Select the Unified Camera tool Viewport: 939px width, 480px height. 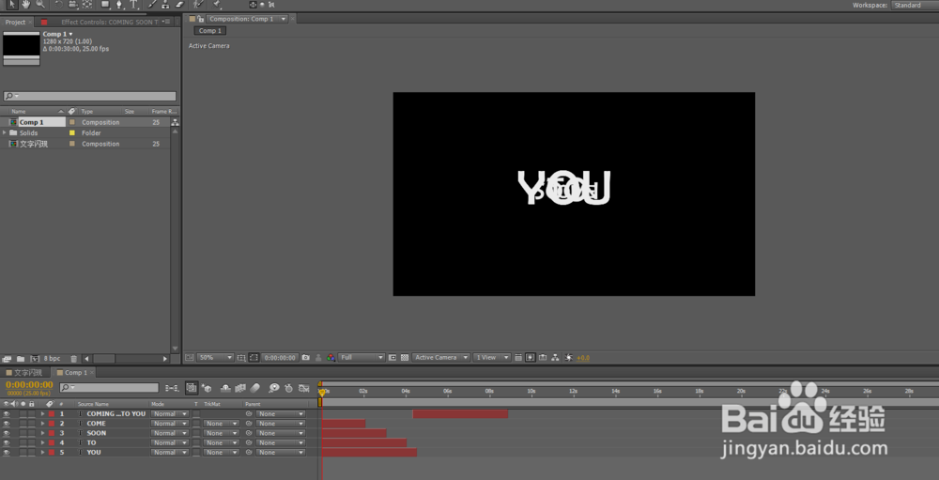73,4
